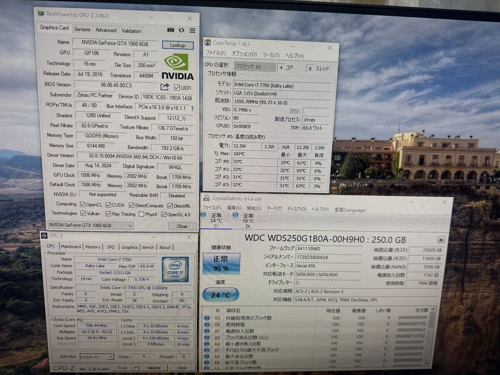This screenshot has height=375, width=500.
Task: Open the ツール(T) menu in Core Temp
Action: 271,55
